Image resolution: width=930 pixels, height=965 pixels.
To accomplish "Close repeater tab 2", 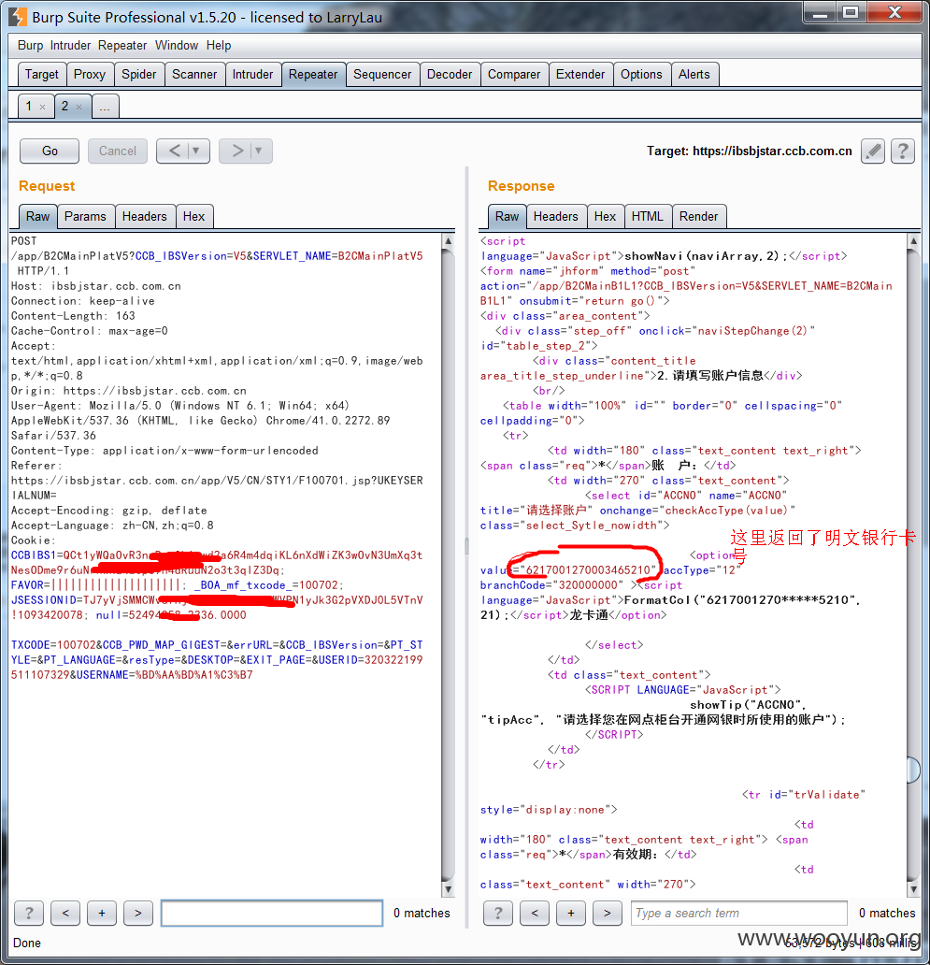I will 79,108.
